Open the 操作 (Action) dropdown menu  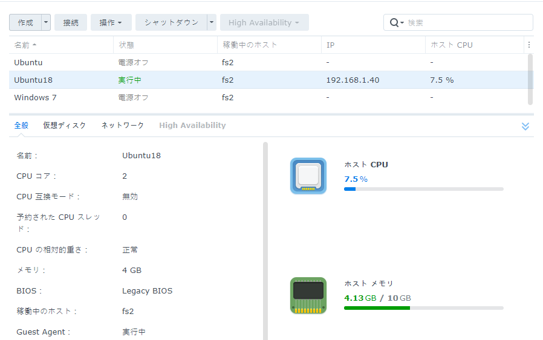pyautogui.click(x=111, y=23)
